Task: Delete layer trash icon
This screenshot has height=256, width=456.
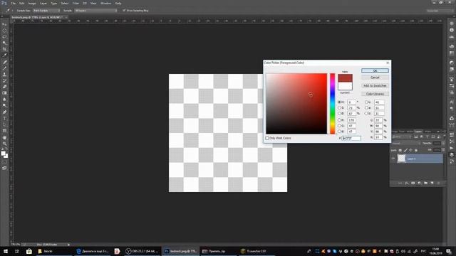Action: pyautogui.click(x=438, y=183)
